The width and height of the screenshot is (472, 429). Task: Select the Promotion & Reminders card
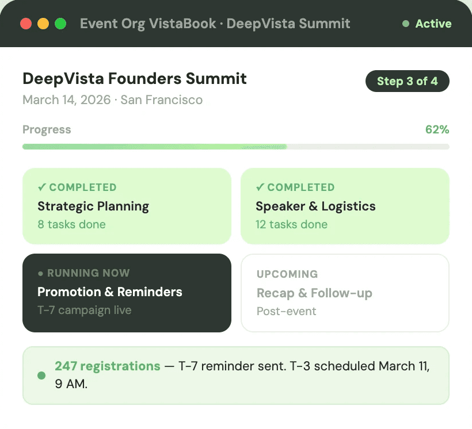[127, 293]
